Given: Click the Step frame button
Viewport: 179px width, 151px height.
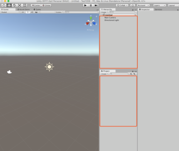Looking at the screenshot, I should pos(96,5).
